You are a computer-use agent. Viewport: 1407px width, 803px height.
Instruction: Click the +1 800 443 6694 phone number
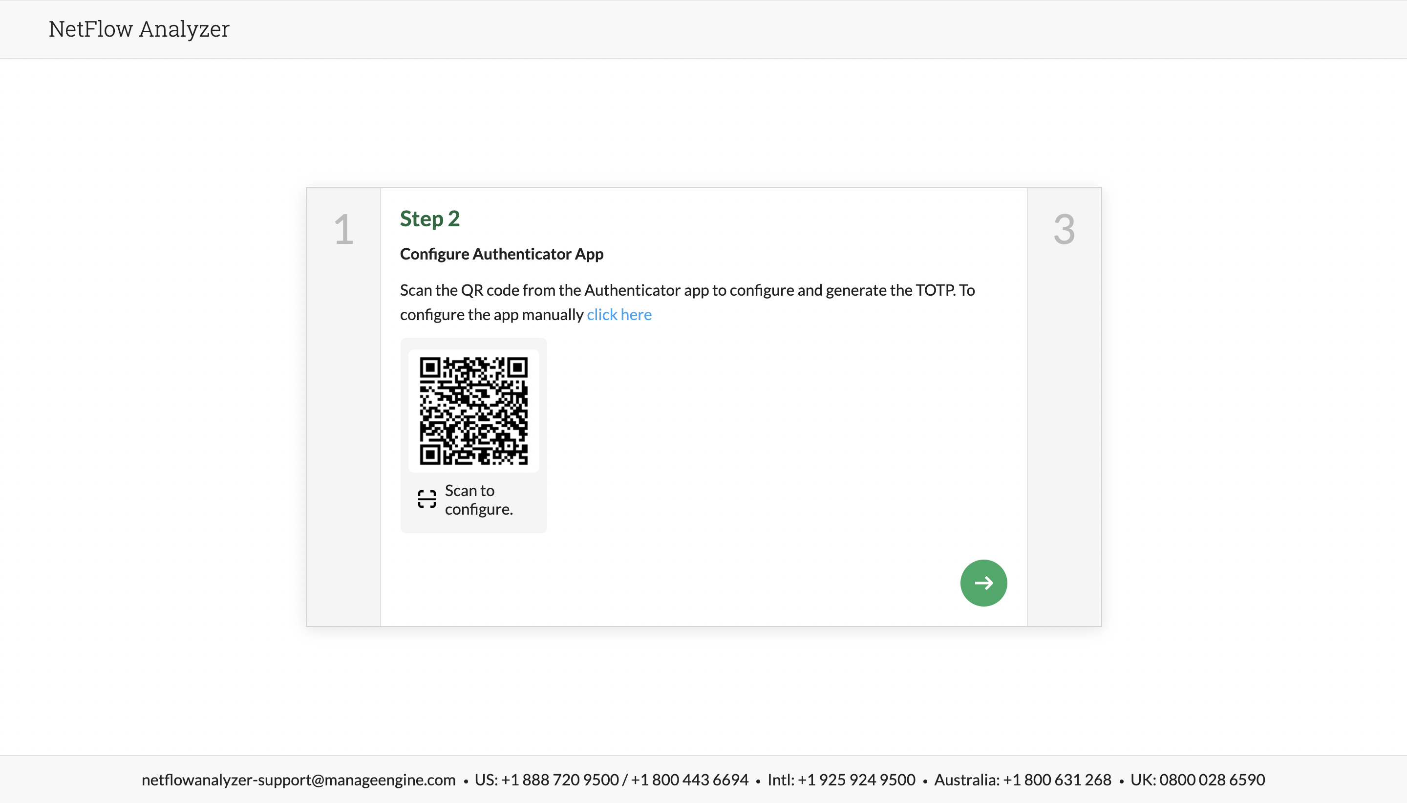tap(689, 779)
